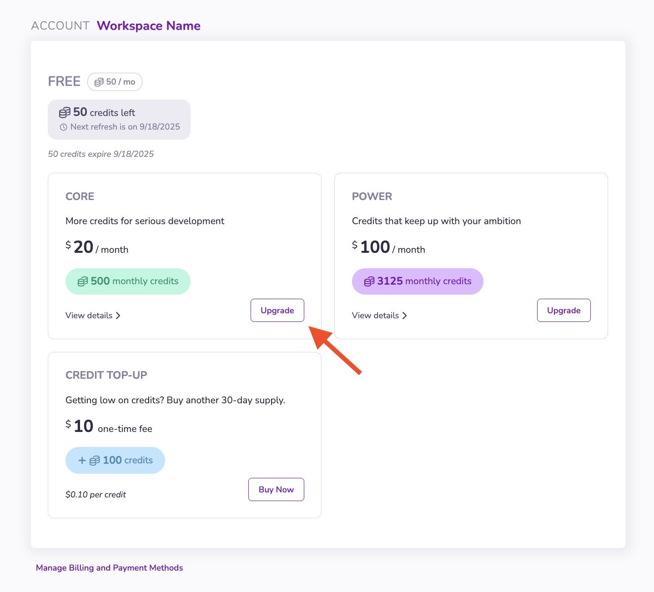Click the Workspace Name heading
The image size is (654, 592).
148,26
